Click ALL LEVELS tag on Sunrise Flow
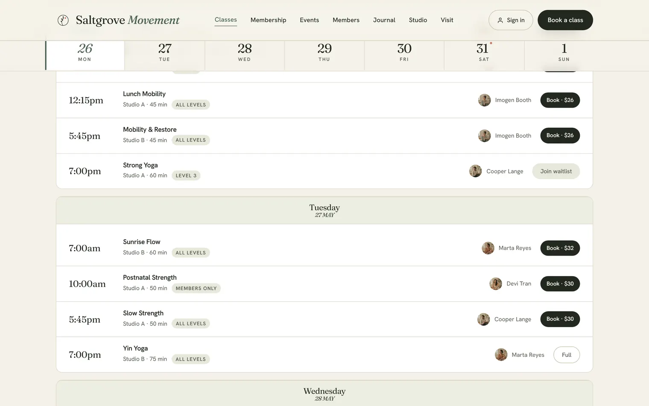Viewport: 649px width, 406px height. click(x=191, y=253)
